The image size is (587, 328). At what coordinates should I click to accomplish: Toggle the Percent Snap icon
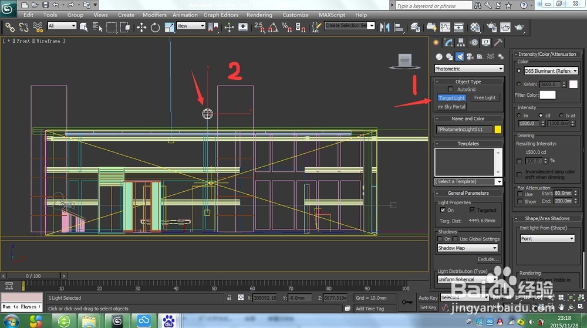click(x=287, y=28)
